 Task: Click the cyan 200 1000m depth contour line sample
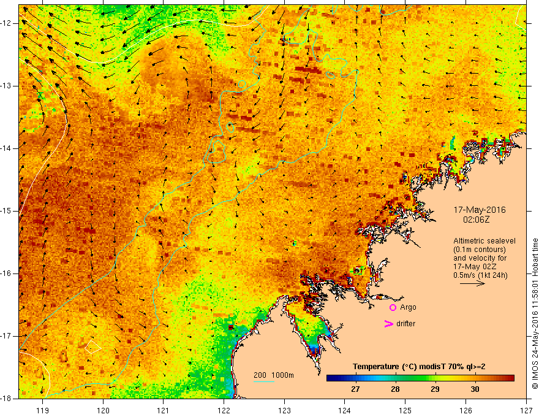point(264,381)
